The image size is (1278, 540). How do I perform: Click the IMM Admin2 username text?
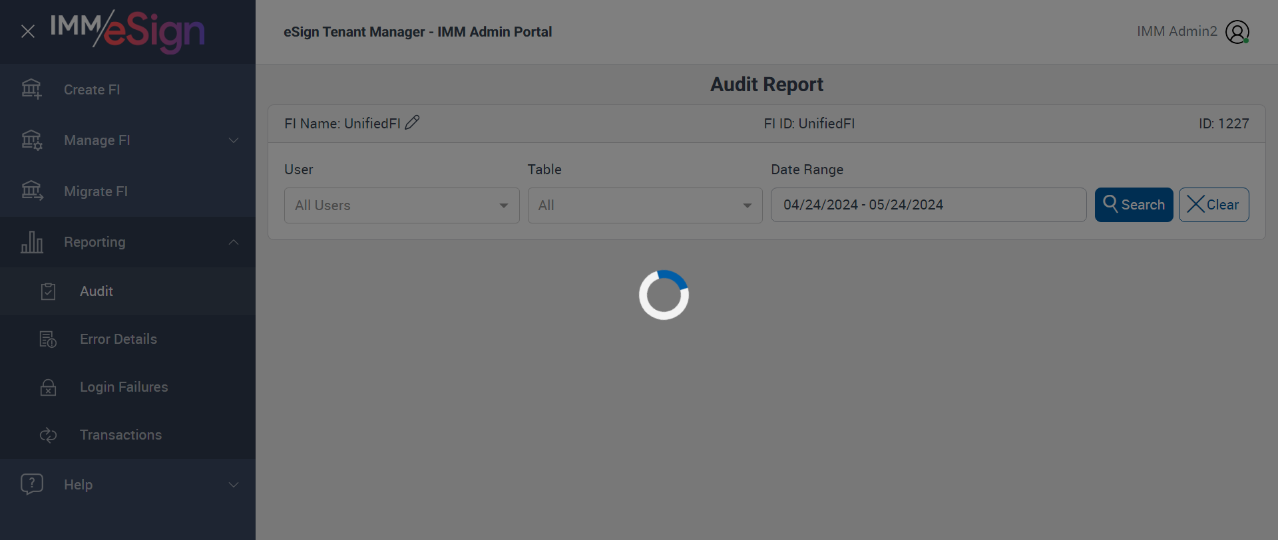(x=1177, y=31)
